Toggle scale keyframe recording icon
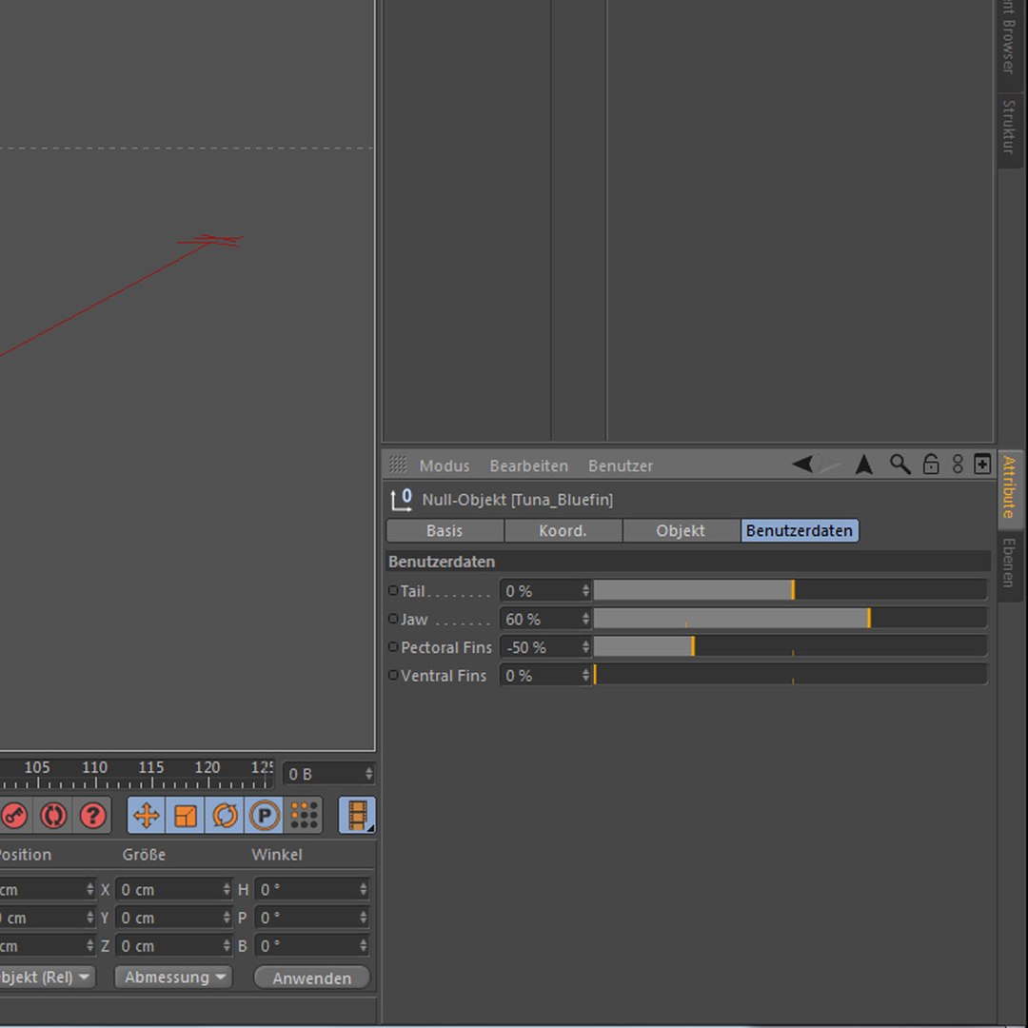The image size is (1028, 1028). (186, 816)
